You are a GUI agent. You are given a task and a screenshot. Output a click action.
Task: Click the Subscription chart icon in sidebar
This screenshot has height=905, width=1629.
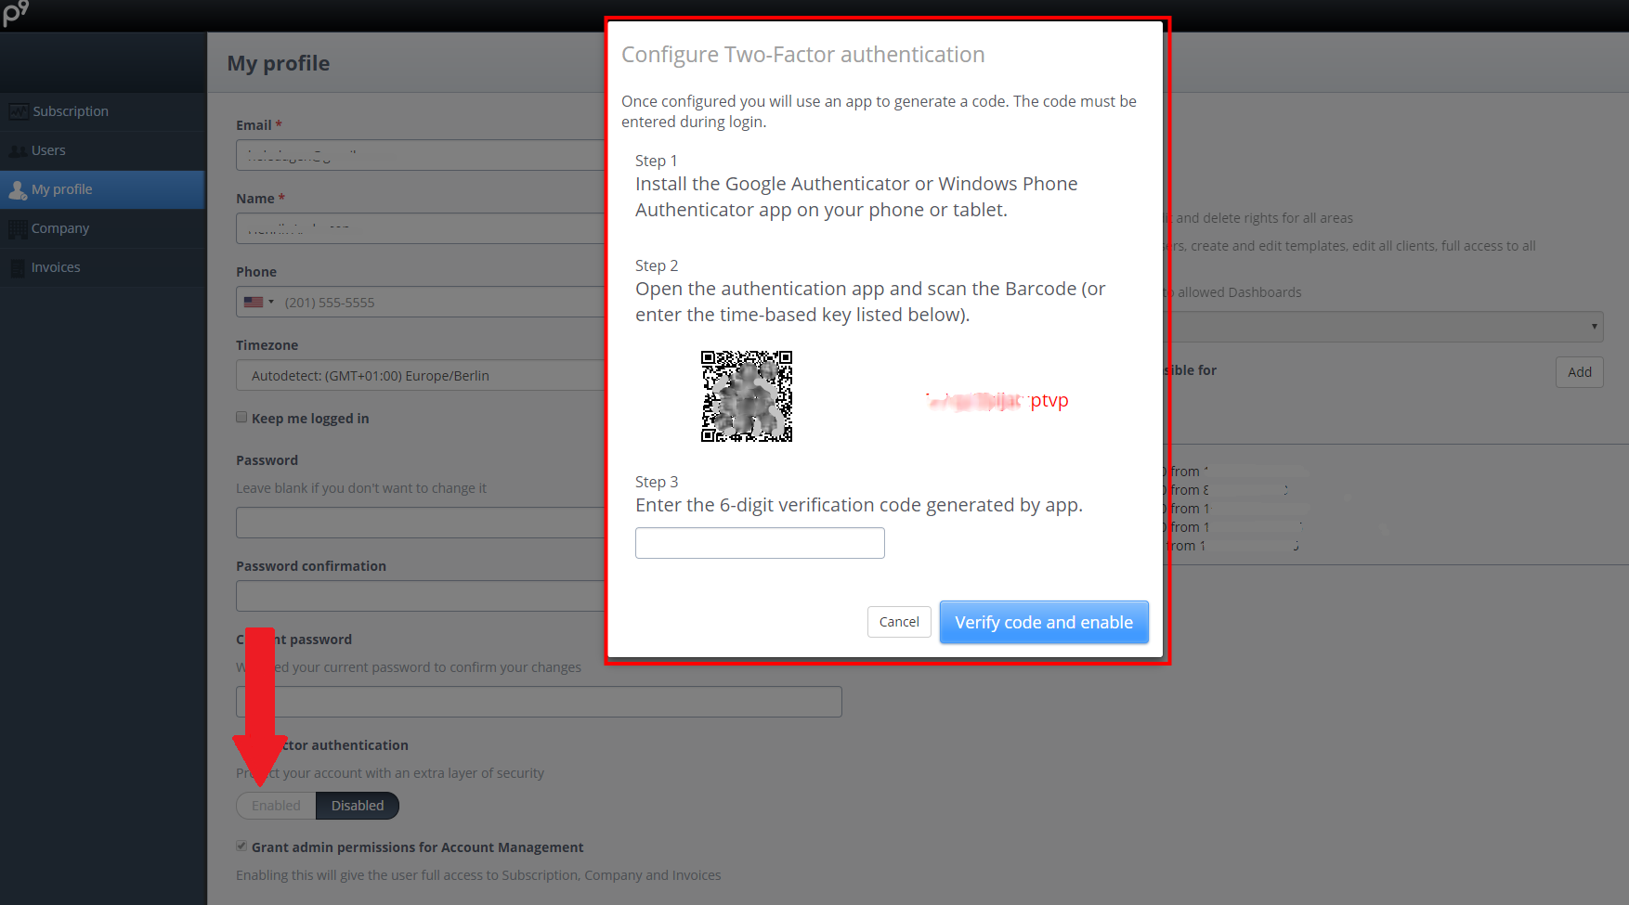[19, 110]
